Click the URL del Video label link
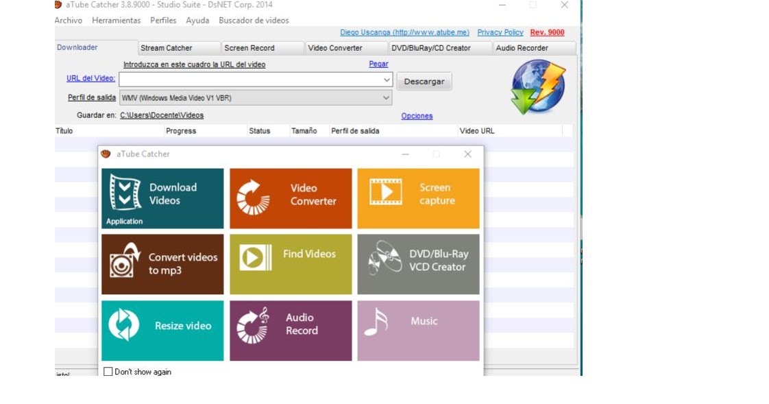This screenshot has height=404, width=769. 90,78
